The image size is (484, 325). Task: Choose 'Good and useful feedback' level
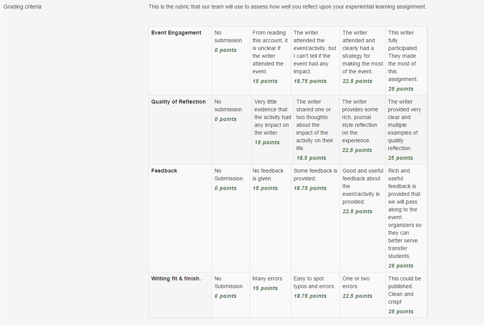363,218
